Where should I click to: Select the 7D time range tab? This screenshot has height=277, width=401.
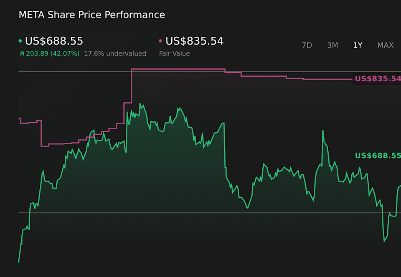(x=307, y=45)
